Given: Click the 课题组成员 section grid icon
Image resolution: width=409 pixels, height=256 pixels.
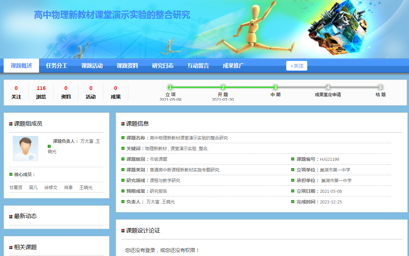Looking at the screenshot, I should 11,124.
